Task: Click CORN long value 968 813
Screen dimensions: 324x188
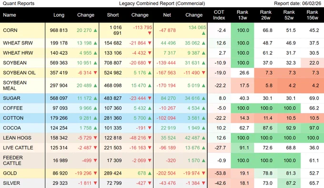Action: click(x=59, y=30)
